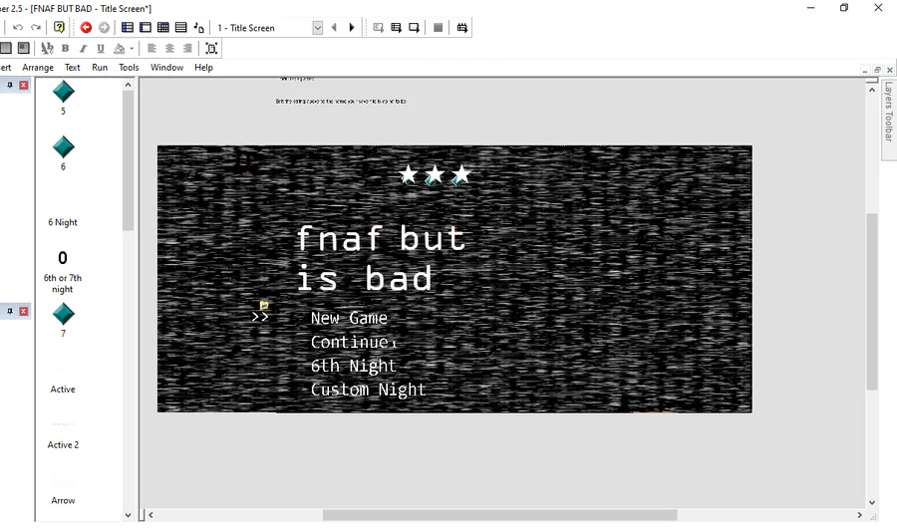Undo the last action

(18, 28)
